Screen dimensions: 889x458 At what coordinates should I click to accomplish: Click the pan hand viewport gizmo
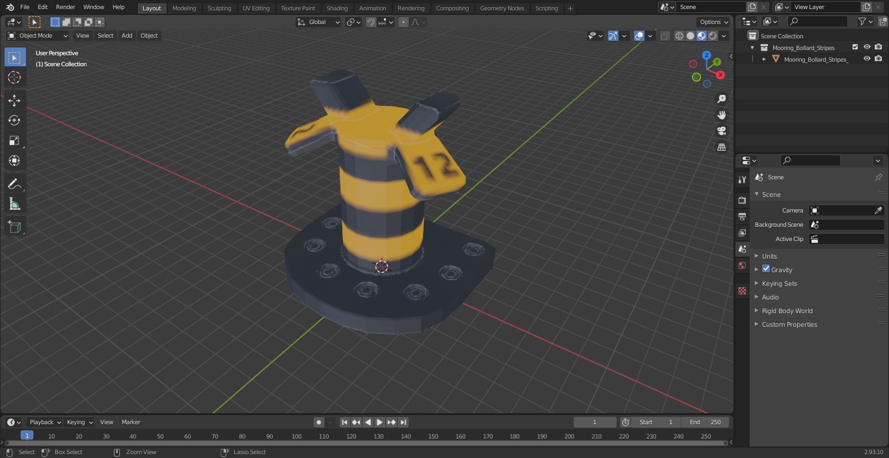pyautogui.click(x=721, y=115)
